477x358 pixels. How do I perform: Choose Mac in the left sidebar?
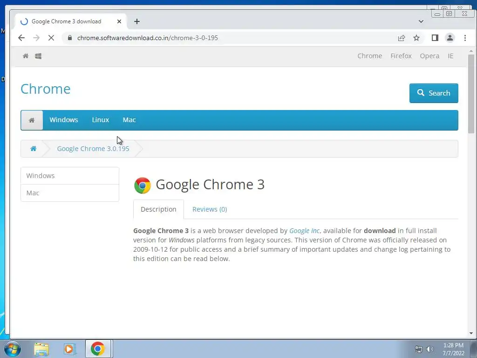[70, 193]
